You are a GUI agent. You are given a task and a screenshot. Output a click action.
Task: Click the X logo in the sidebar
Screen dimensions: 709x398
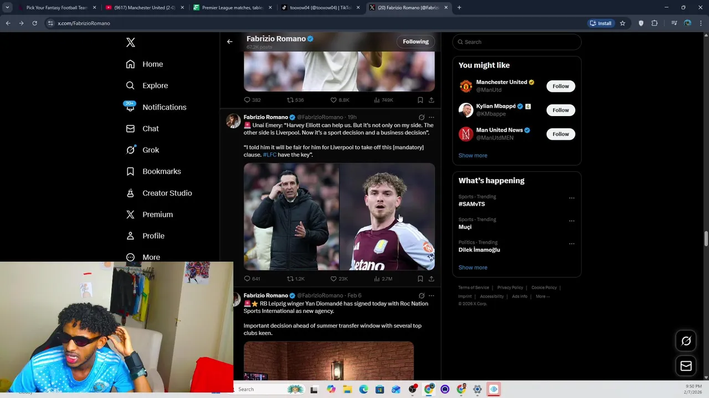pyautogui.click(x=130, y=43)
